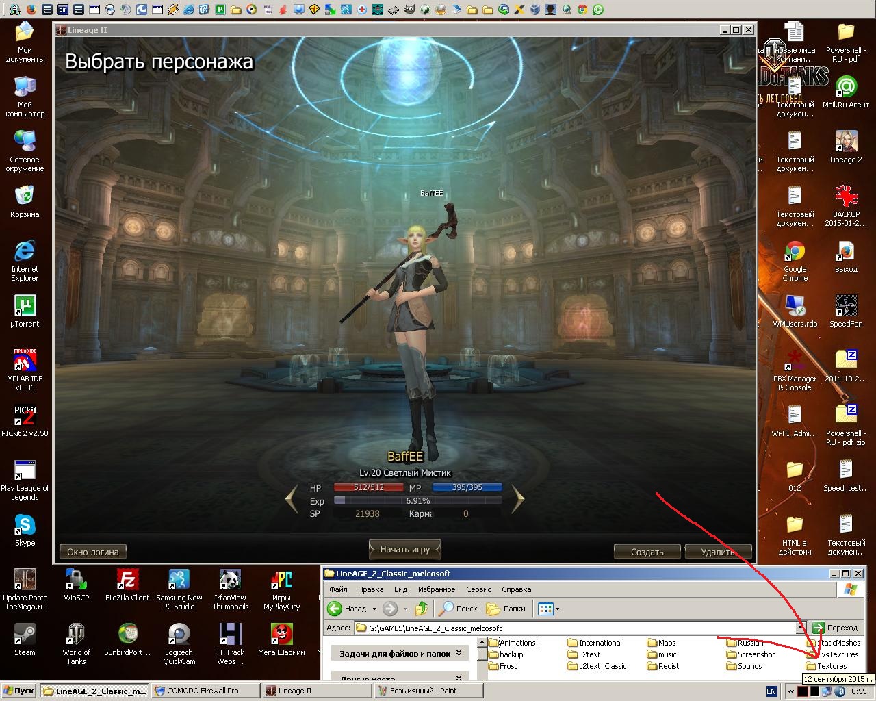Select the Textures folder
Screen dimensions: 876x701
coord(827,666)
